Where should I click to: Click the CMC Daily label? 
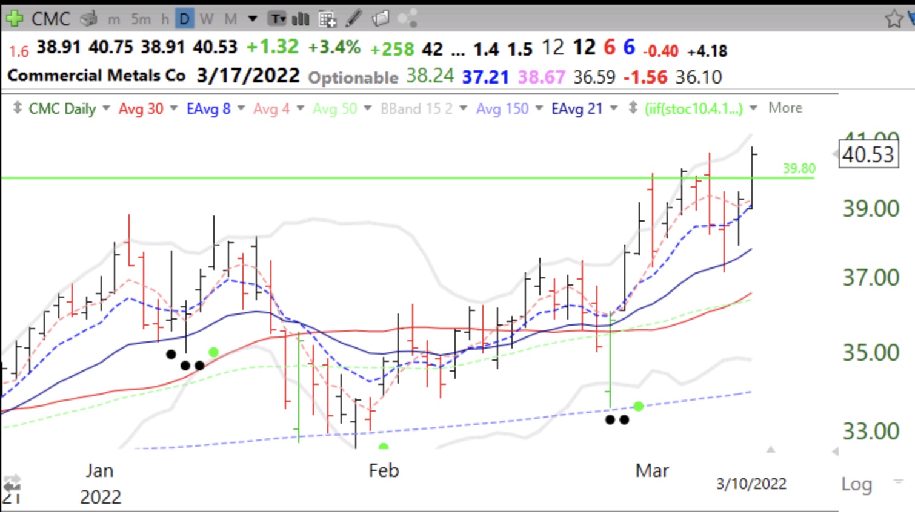(62, 109)
